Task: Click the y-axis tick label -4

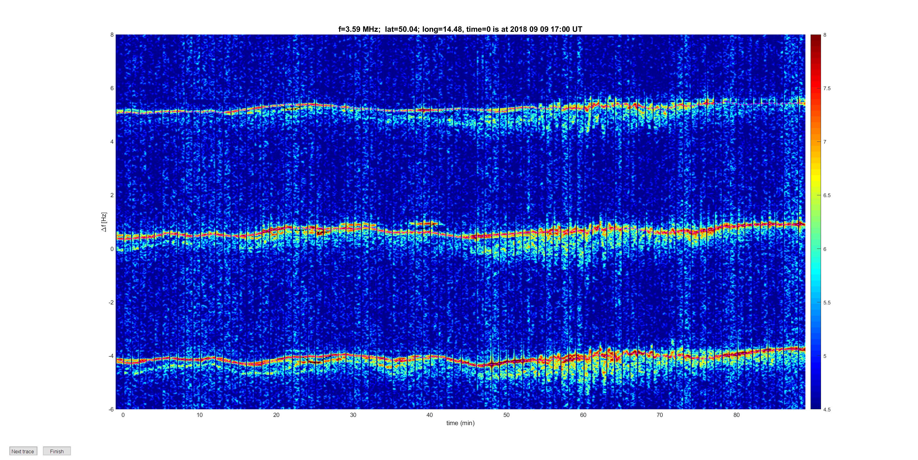Action: pyautogui.click(x=111, y=356)
